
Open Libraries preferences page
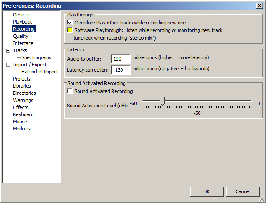point(22,86)
